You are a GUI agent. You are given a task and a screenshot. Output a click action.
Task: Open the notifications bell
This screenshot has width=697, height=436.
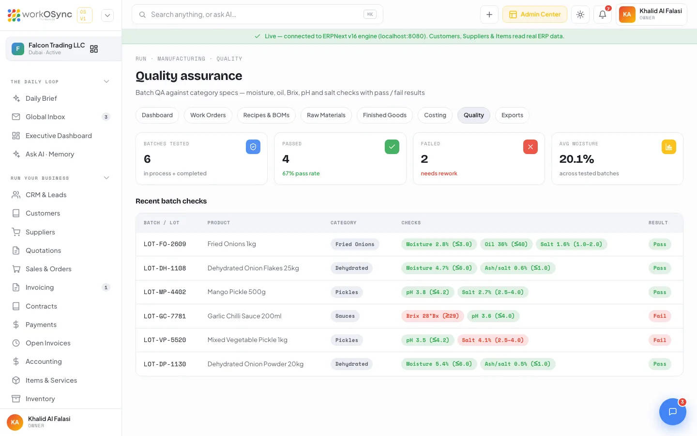tap(603, 15)
